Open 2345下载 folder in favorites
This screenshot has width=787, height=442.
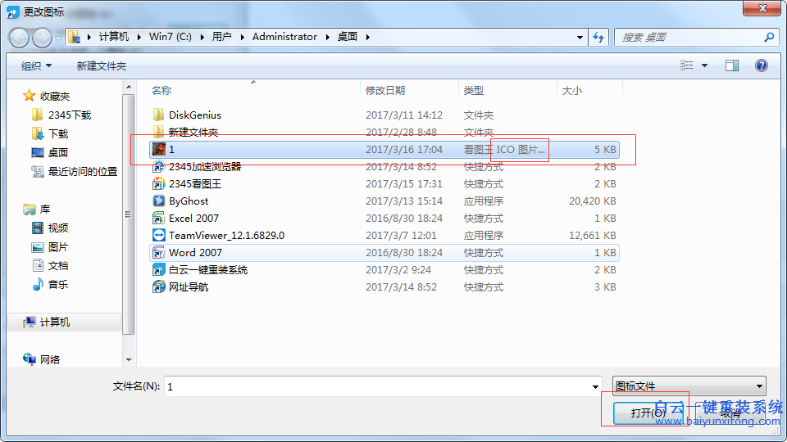click(69, 115)
